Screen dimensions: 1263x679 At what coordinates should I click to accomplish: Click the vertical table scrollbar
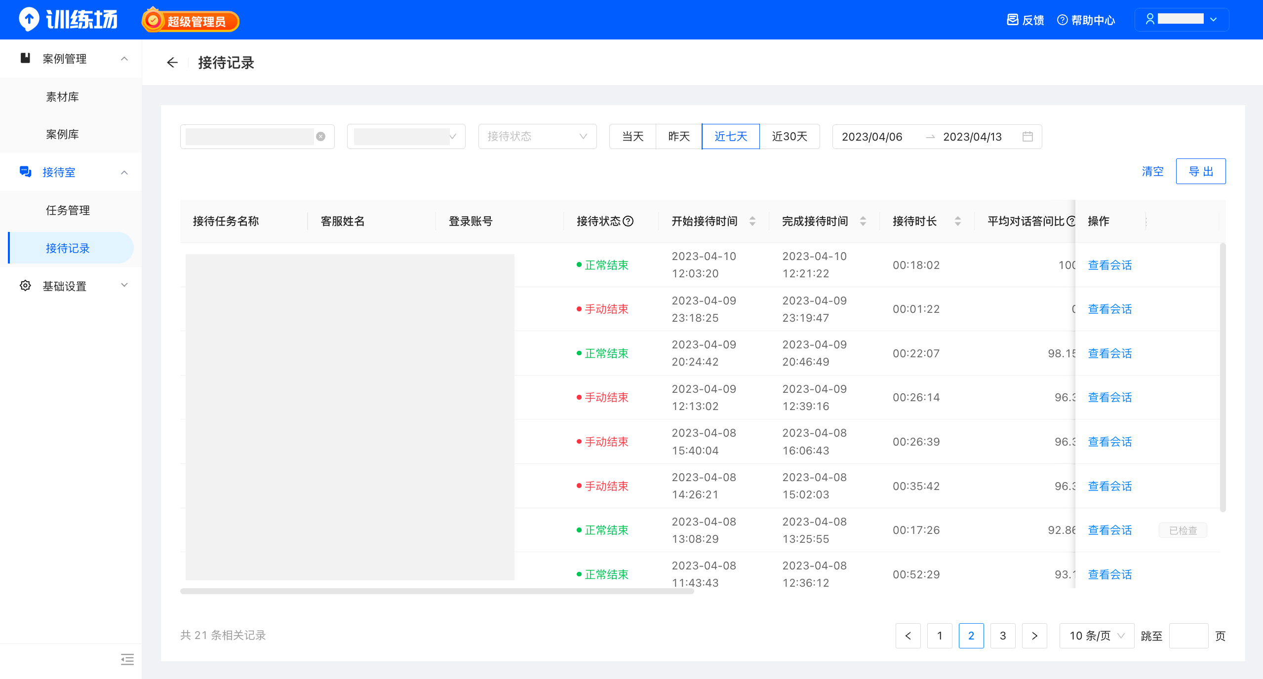coord(1223,377)
